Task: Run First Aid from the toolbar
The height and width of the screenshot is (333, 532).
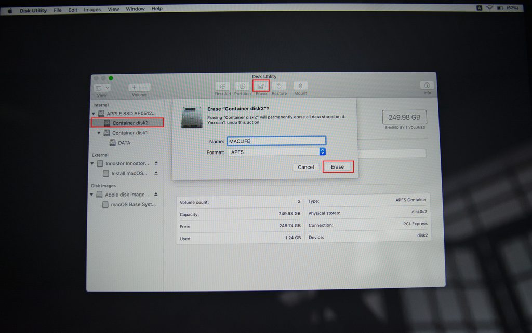Action: tap(222, 87)
